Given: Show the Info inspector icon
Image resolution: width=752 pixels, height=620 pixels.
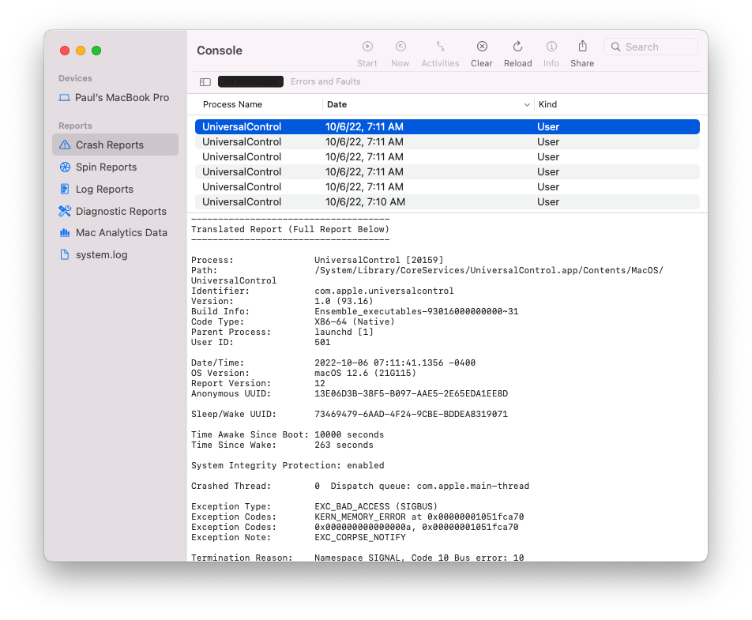Looking at the screenshot, I should pos(551,47).
